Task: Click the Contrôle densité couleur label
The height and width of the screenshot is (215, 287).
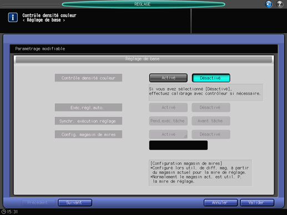Action: pos(88,78)
